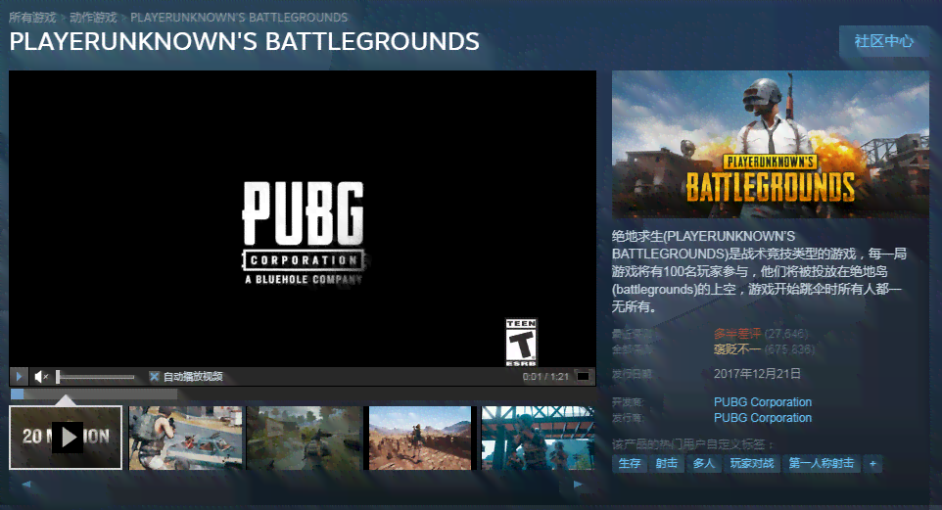The image size is (942, 510).
Task: Add a tag with plus button
Action: tap(872, 463)
